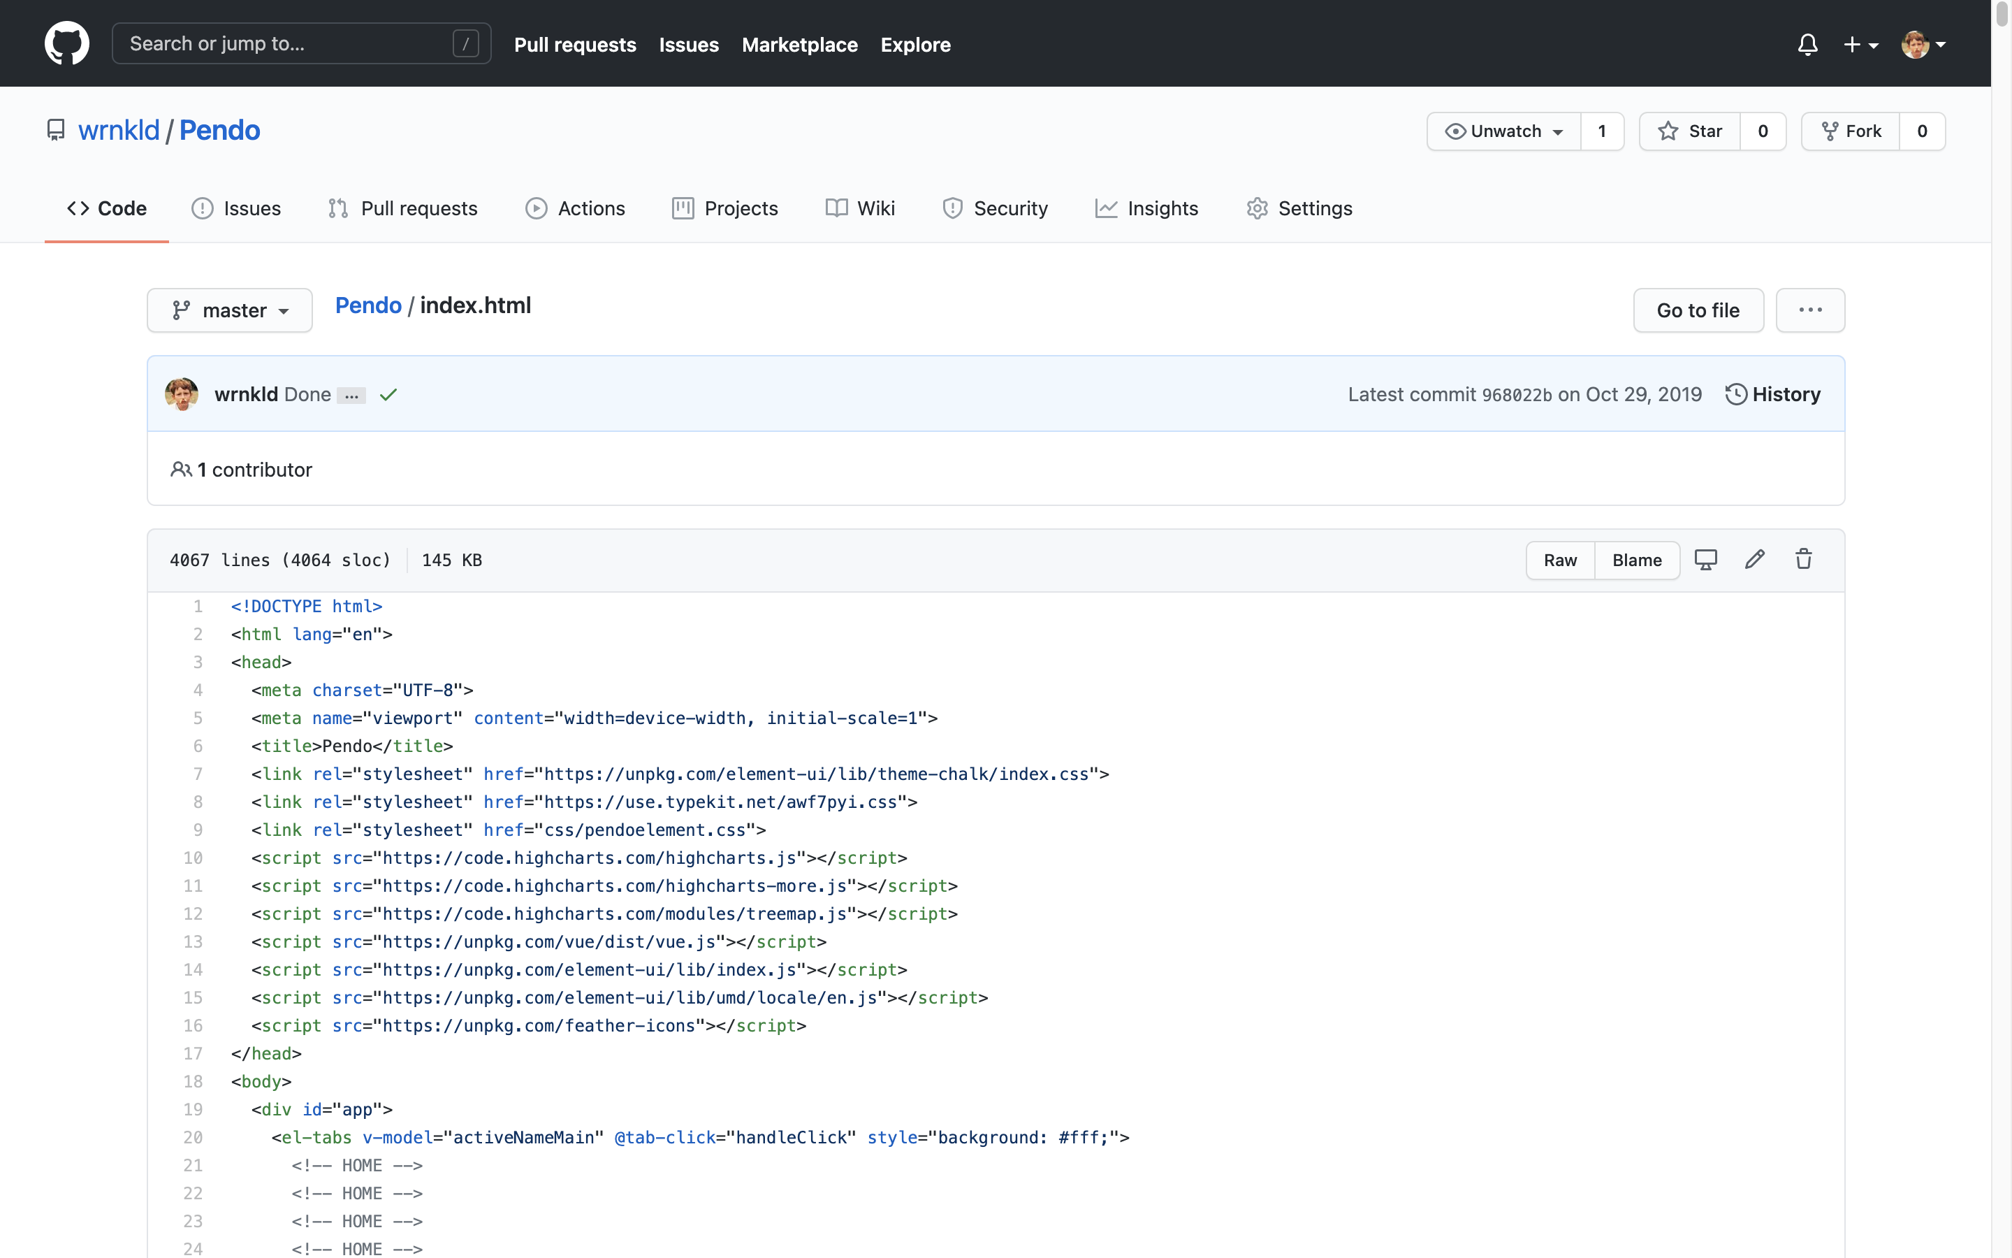This screenshot has width=2012, height=1258.
Task: Expand the master branch selector
Action: pyautogui.click(x=231, y=310)
